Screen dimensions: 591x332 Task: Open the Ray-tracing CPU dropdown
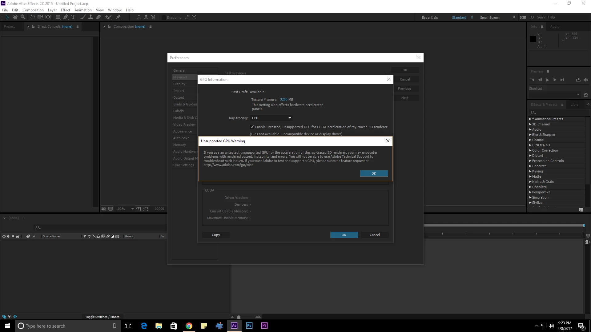(271, 118)
